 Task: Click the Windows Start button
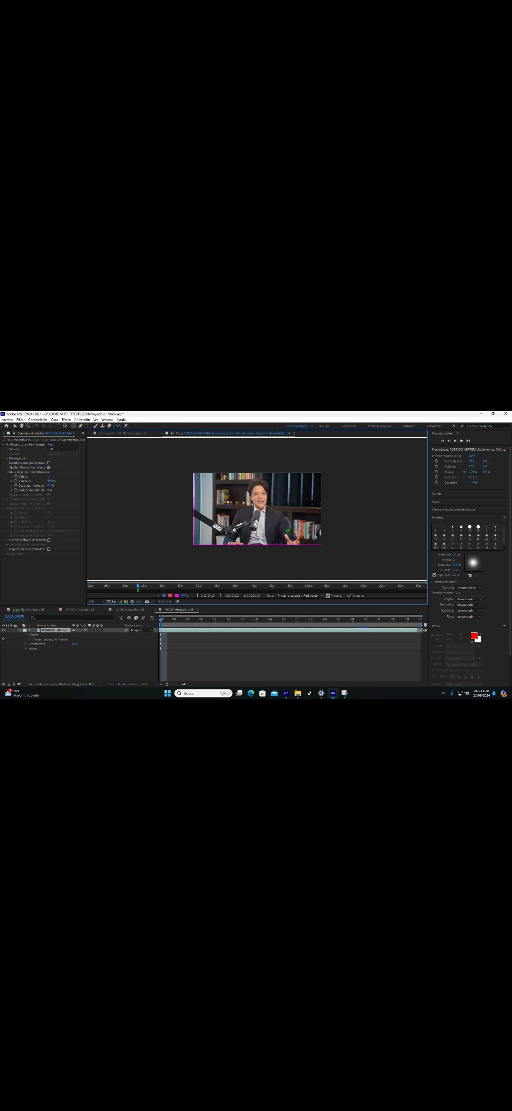pyautogui.click(x=167, y=693)
